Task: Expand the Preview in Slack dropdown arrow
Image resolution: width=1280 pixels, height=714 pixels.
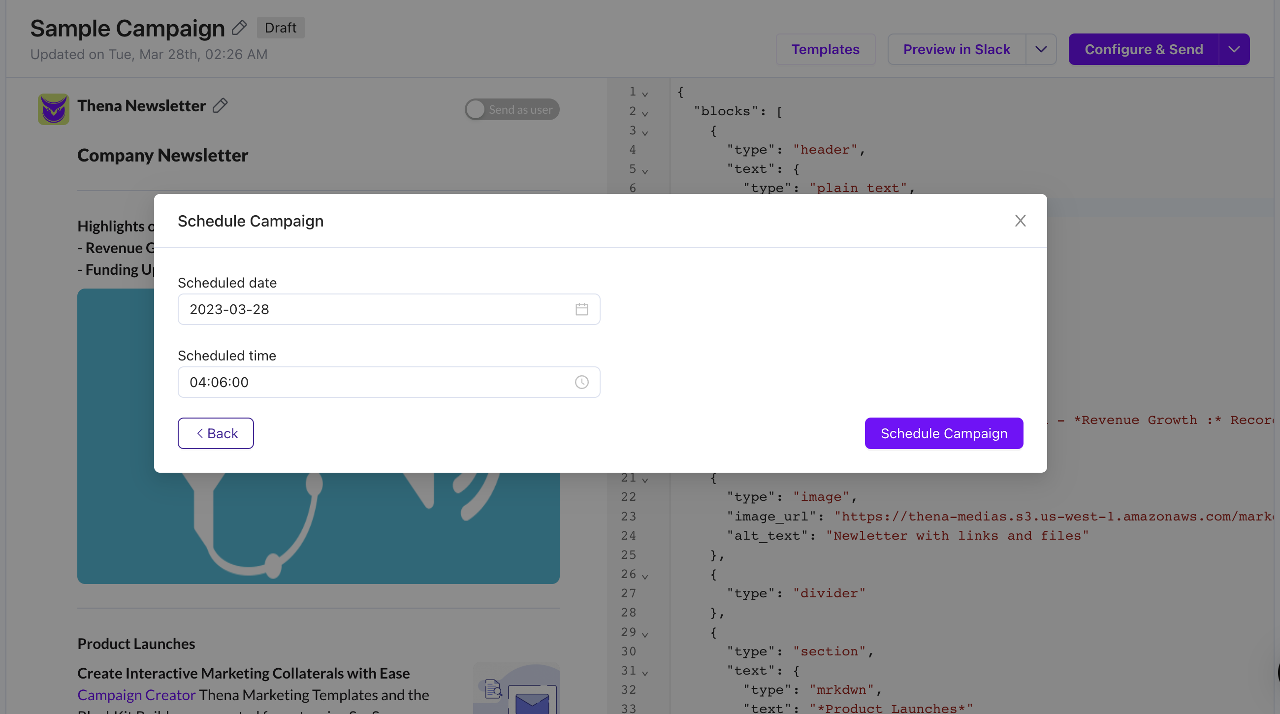Action: [1041, 49]
